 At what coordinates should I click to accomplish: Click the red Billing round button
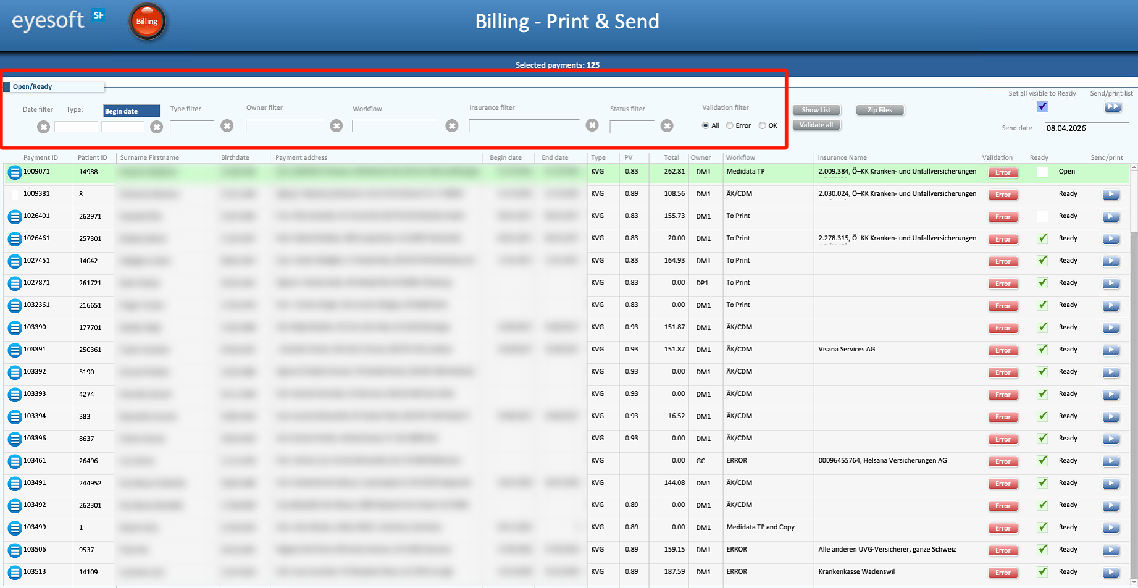147,22
